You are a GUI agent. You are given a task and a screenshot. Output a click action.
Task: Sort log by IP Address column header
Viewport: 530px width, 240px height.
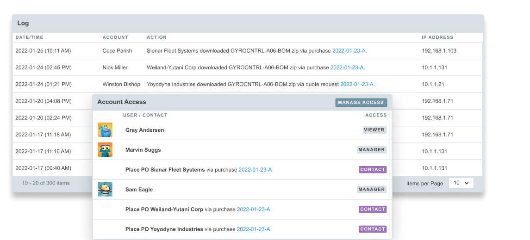437,37
